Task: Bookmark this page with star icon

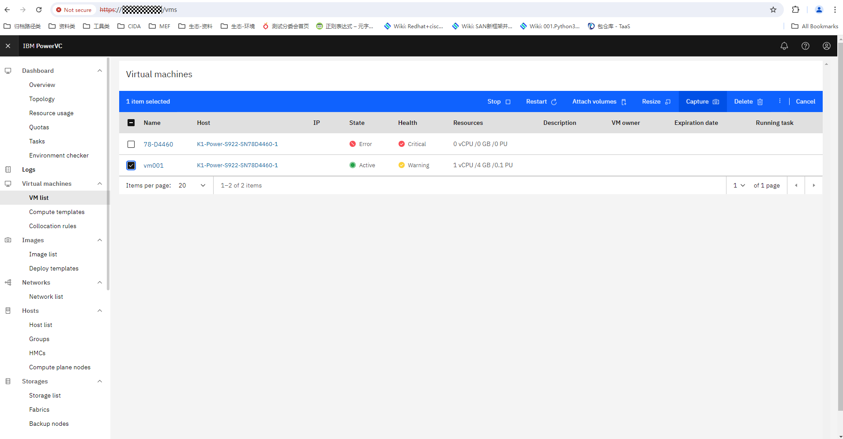Action: coord(773,10)
